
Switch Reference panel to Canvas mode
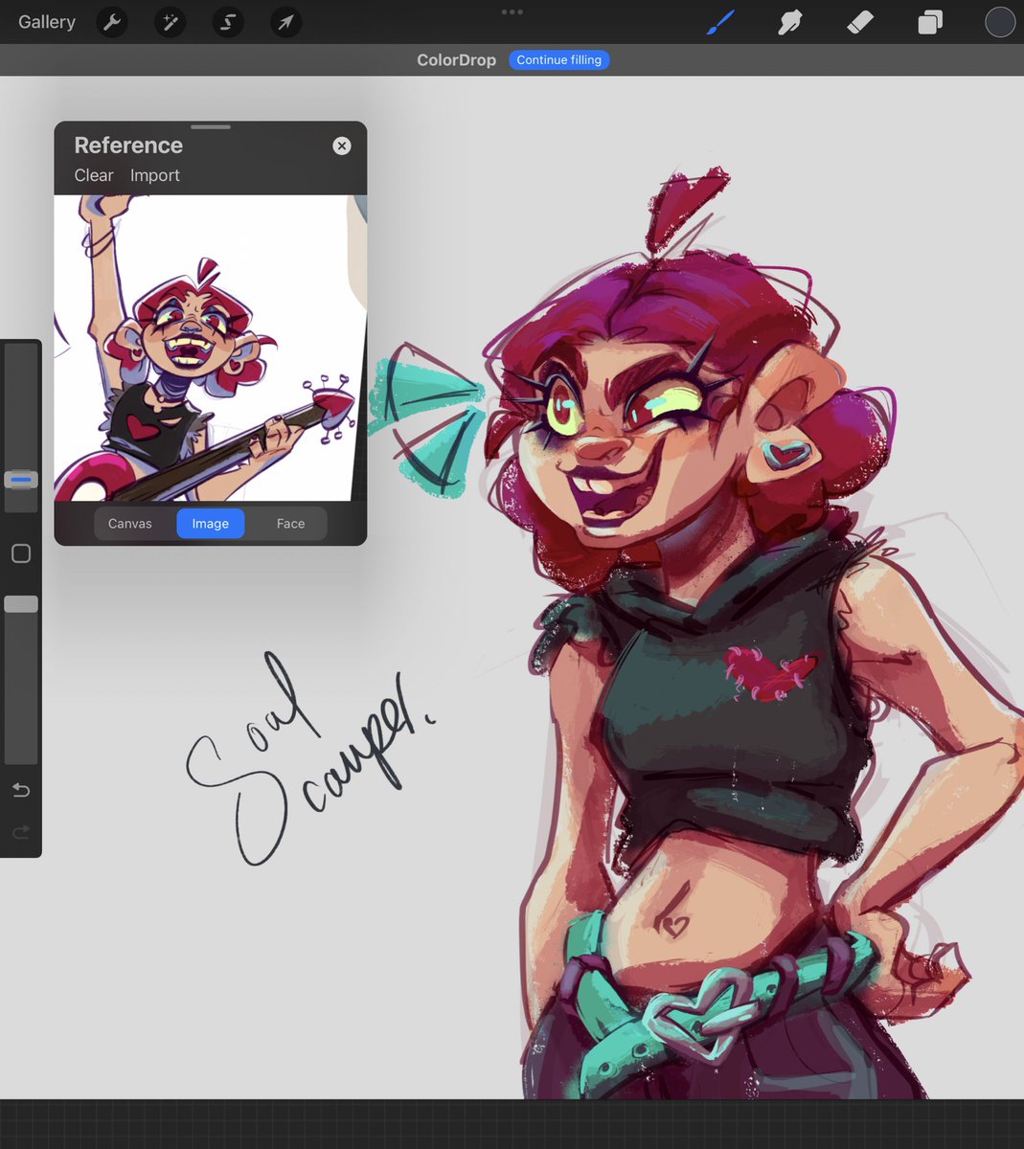tap(129, 523)
